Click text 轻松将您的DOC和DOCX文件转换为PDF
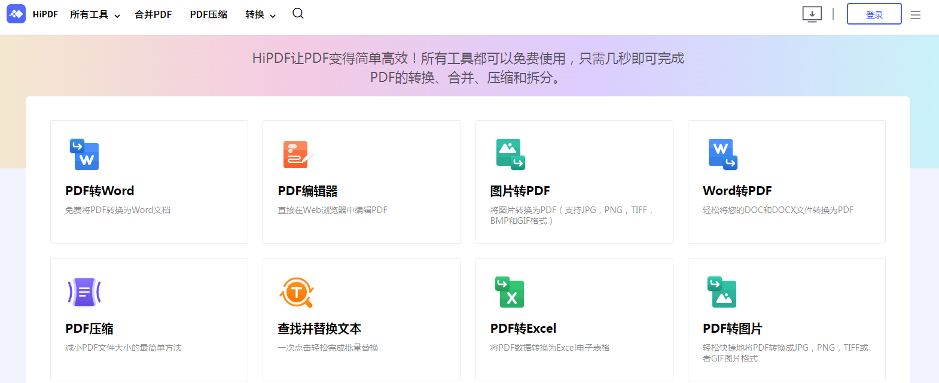The height and width of the screenshot is (383, 939). pyautogui.click(x=778, y=210)
